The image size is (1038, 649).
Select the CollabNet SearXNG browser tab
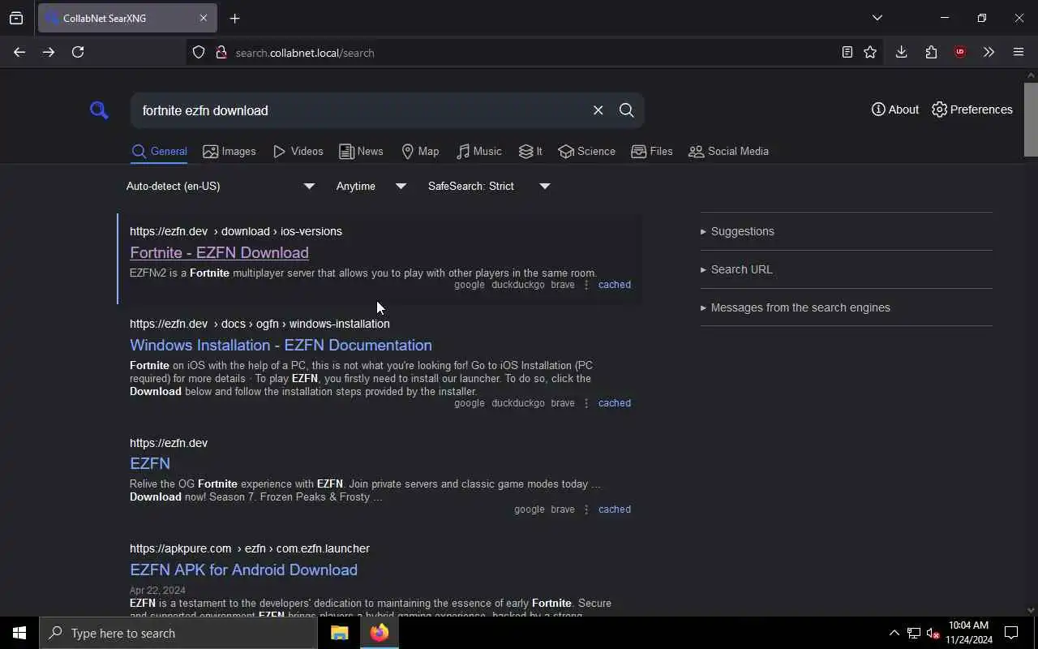[x=127, y=18]
